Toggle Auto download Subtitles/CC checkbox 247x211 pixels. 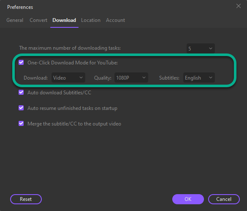click(21, 92)
